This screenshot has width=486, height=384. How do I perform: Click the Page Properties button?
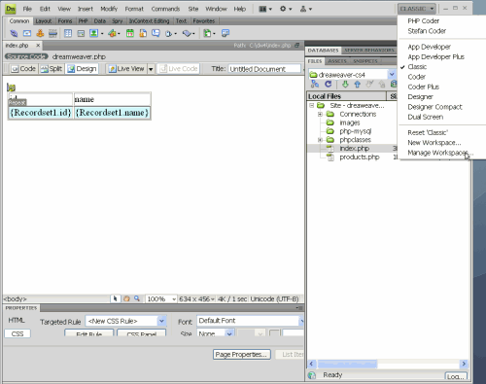(242, 355)
